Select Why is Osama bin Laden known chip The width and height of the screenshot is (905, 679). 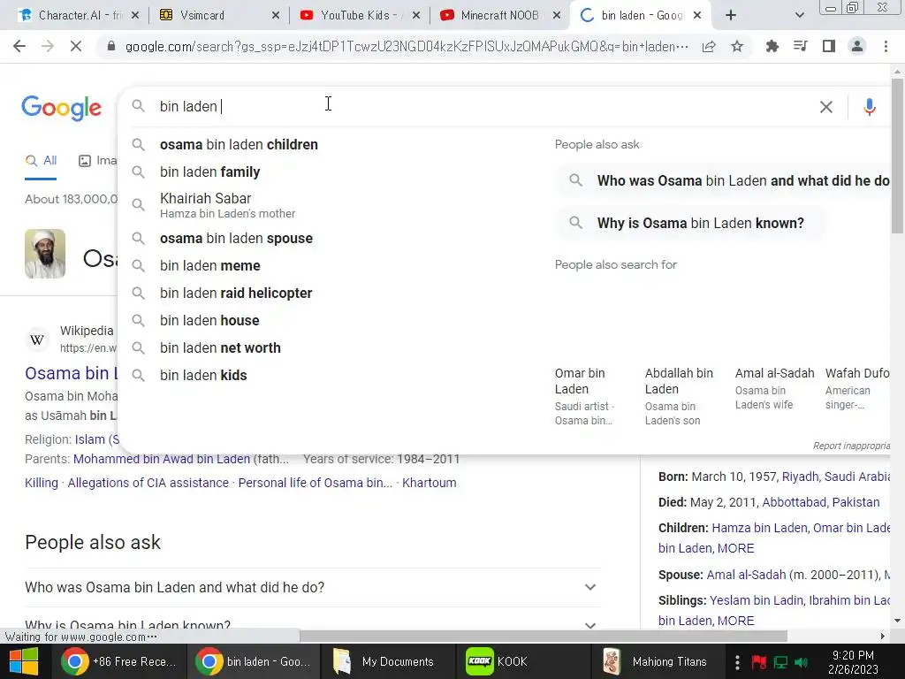690,223
